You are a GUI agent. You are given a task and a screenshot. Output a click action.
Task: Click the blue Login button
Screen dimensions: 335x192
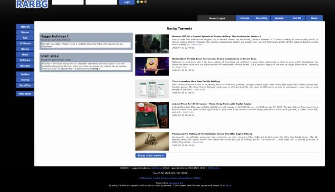pyautogui.click(x=127, y=2)
